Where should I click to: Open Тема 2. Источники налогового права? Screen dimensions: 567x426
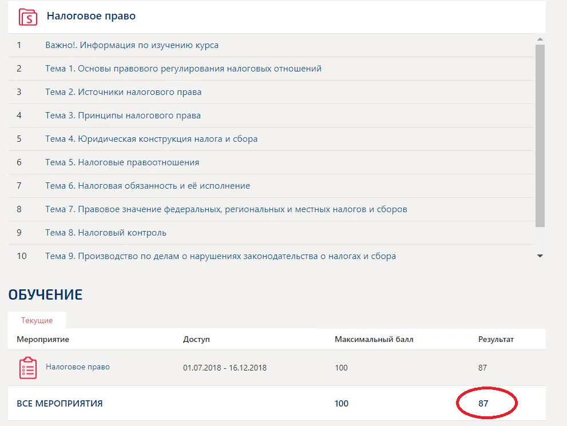(x=124, y=92)
